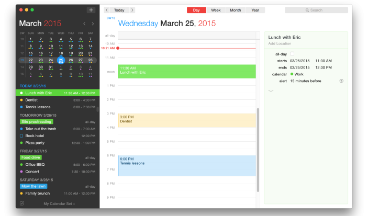Select the Tennis lessons block in day view

pyautogui.click(x=186, y=165)
